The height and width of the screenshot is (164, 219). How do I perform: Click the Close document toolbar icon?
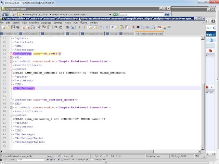pyautogui.click(x=23, y=27)
